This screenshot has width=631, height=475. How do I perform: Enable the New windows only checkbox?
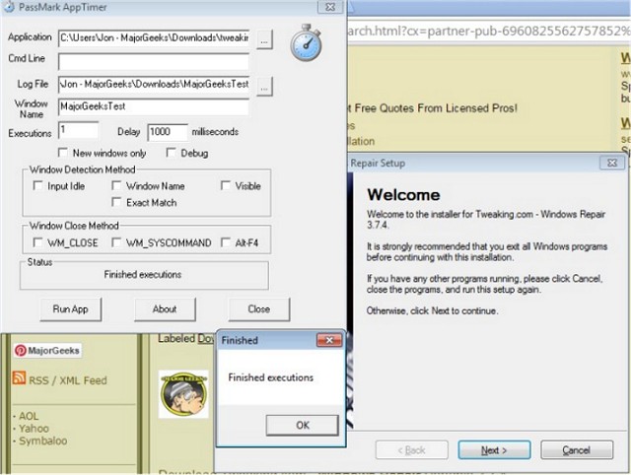63,153
